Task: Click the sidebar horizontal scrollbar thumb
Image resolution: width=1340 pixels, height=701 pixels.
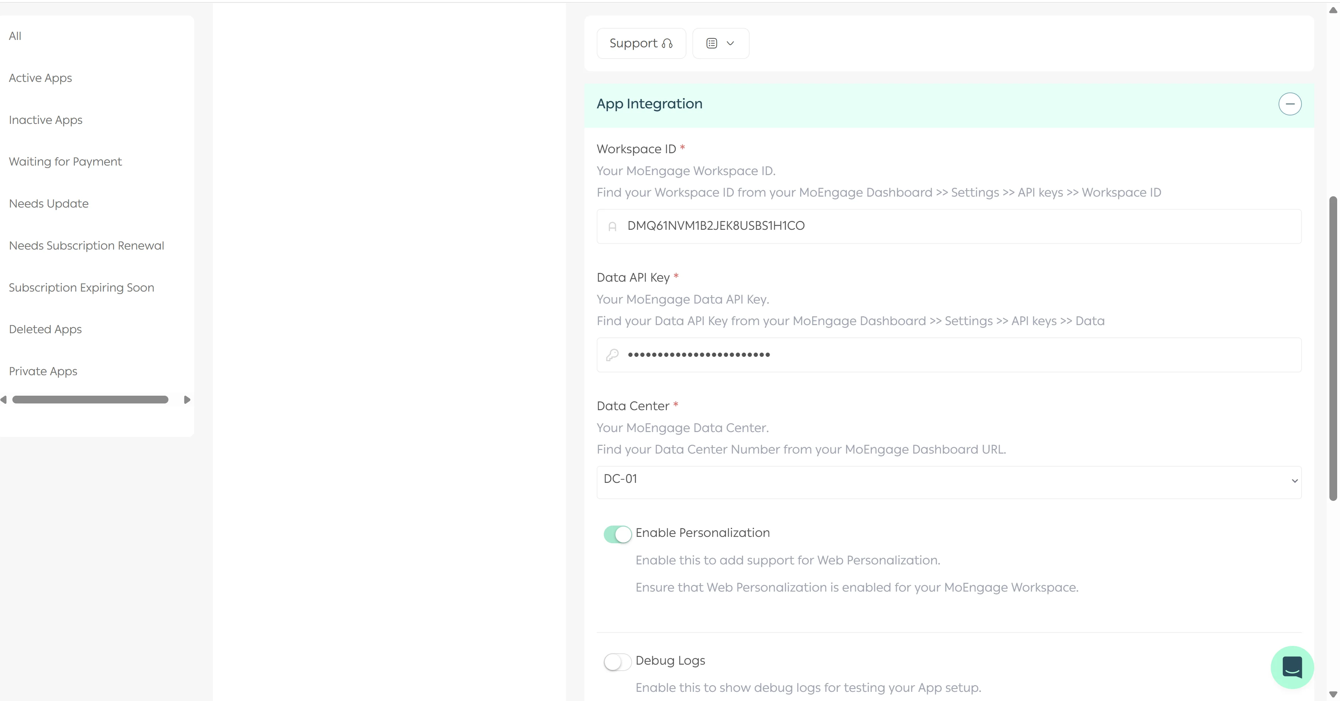Action: pos(90,399)
